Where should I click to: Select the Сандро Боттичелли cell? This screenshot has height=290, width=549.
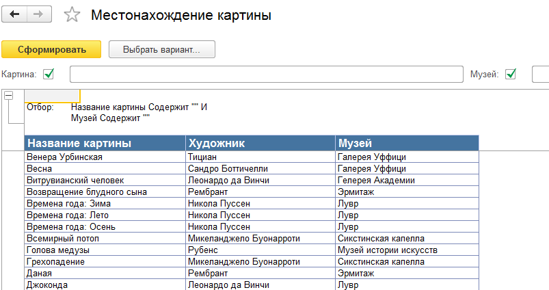pyautogui.click(x=260, y=168)
